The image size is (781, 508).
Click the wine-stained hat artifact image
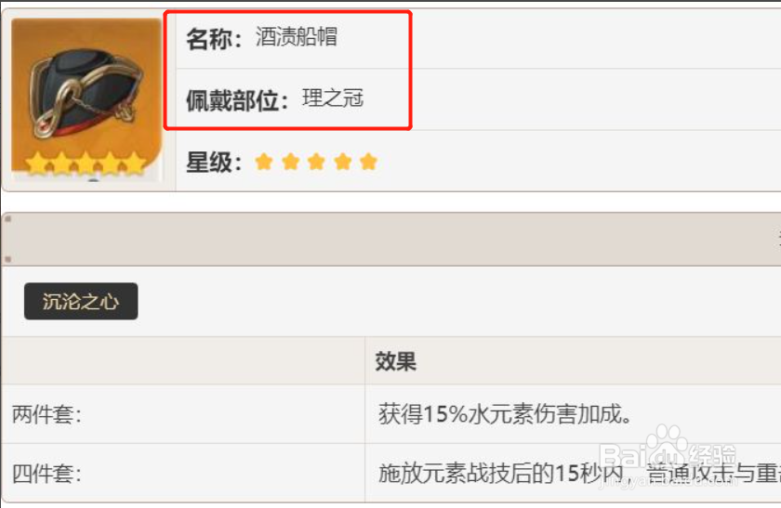86,98
